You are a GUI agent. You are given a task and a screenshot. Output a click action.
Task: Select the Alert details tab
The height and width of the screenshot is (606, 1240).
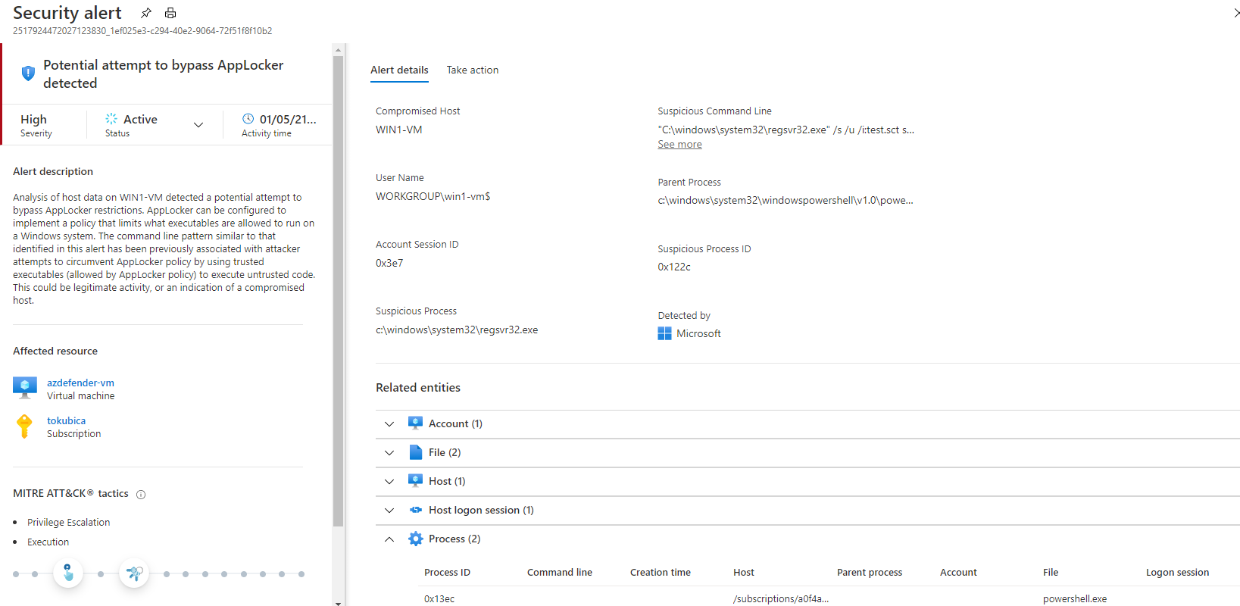click(399, 70)
